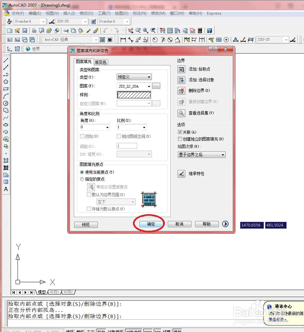
Task: Open the 文件(F) menu
Action: 18,13
